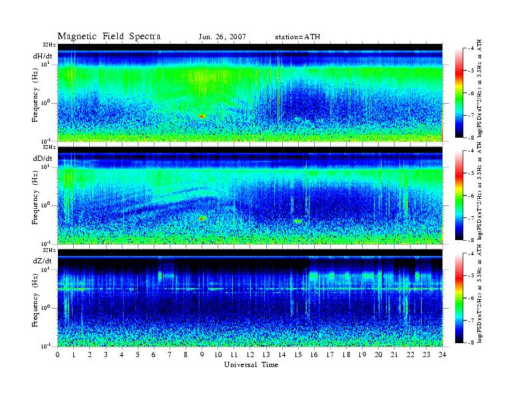
Task: Click the "Magnetic Field Spectra" title
Action: [109, 37]
